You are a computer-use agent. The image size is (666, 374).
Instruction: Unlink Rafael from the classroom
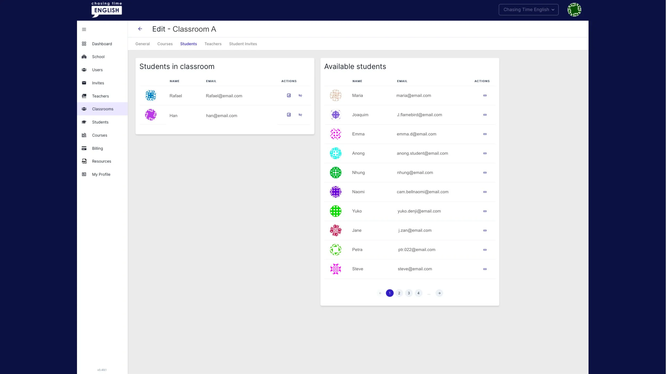[300, 95]
